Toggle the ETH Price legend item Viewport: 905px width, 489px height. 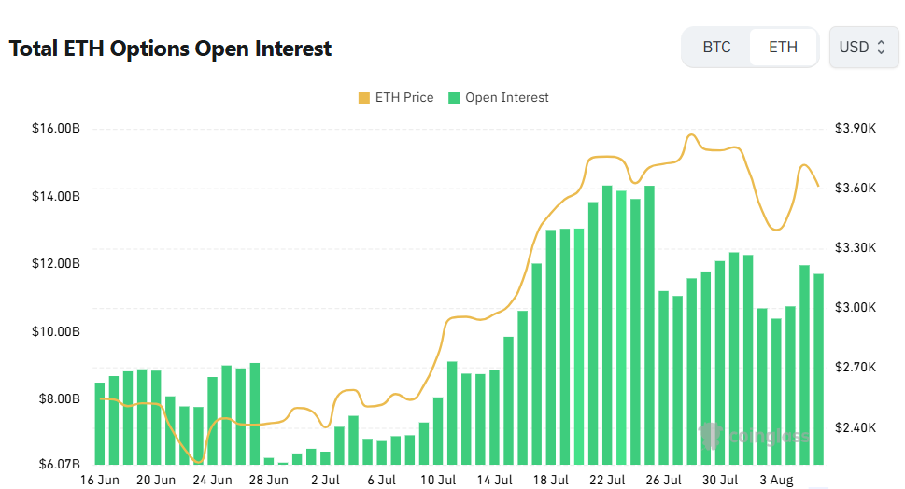click(396, 97)
